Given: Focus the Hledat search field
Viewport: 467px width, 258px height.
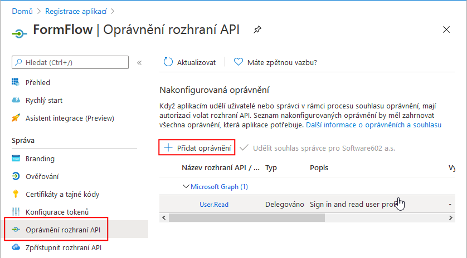Looking at the screenshot, I should point(75,62).
